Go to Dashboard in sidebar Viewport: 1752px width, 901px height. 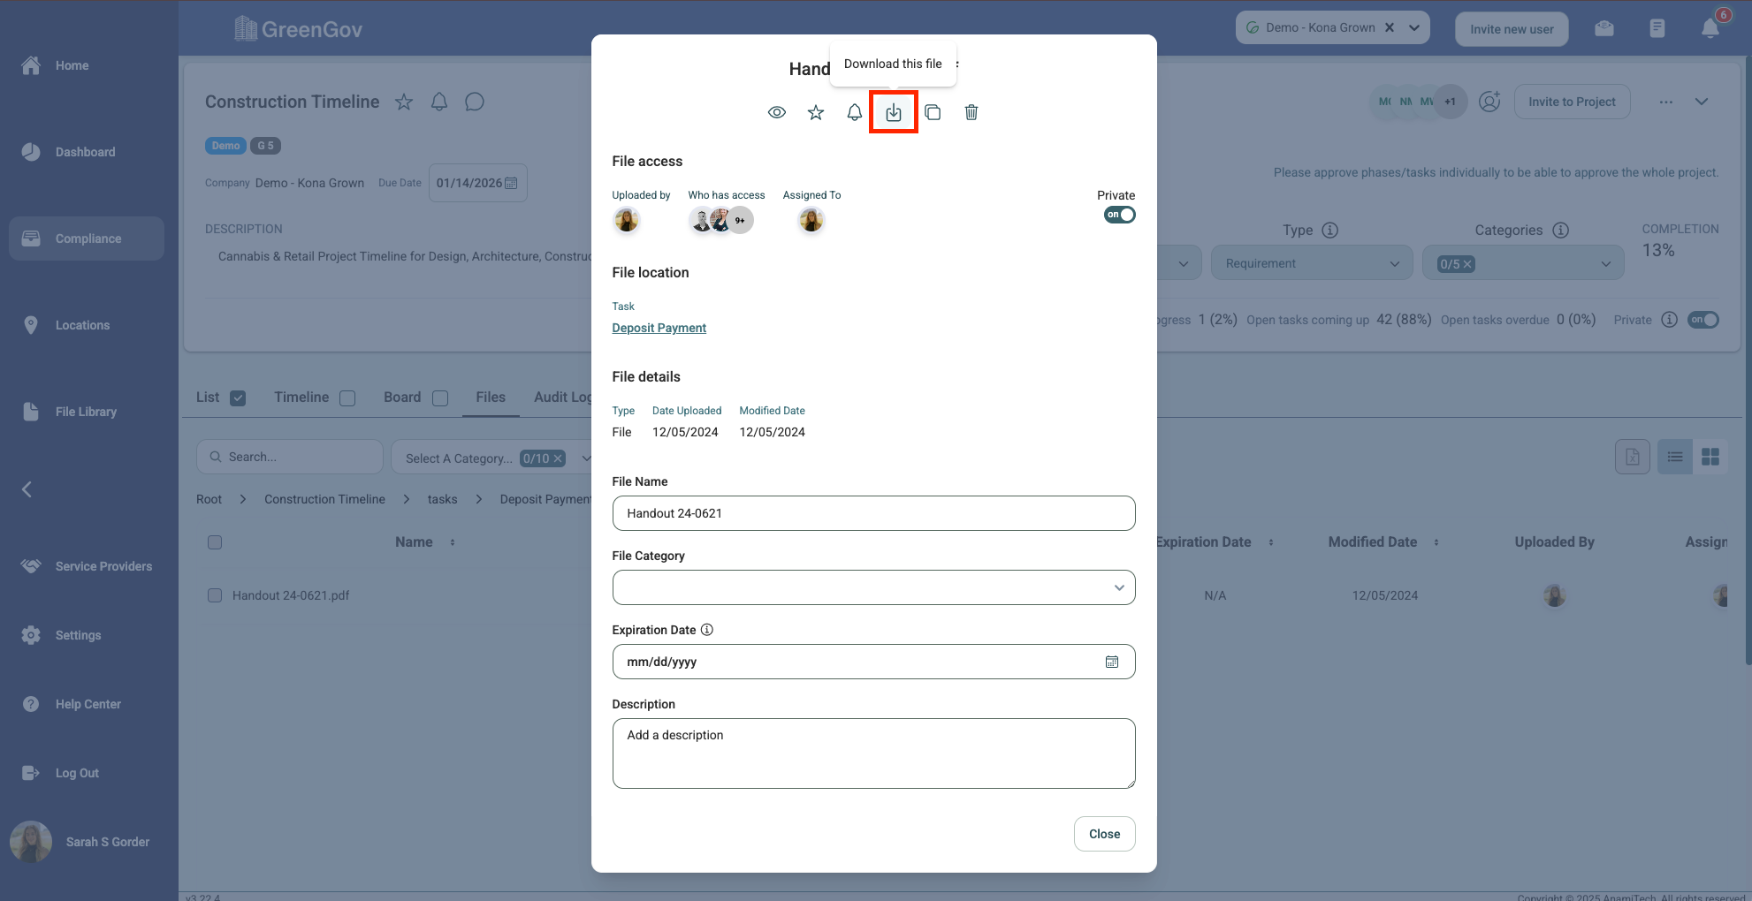(x=85, y=152)
